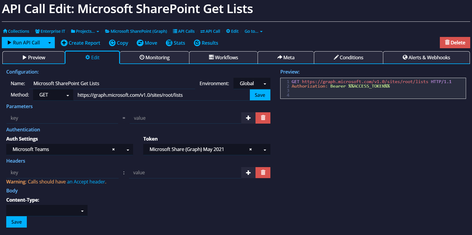Screen dimensions: 472x235
Task: Click the Parameters key input field
Action: [62, 118]
